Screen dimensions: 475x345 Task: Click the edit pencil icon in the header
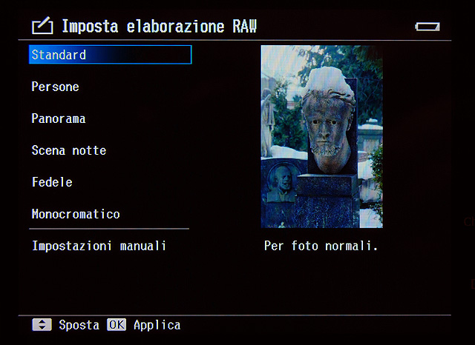click(42, 26)
